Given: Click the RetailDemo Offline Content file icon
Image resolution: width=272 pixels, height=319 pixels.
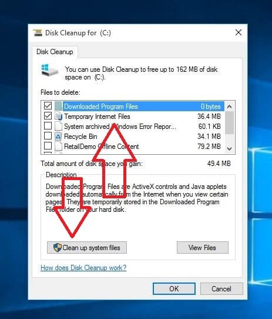Looking at the screenshot, I should pos(58,146).
